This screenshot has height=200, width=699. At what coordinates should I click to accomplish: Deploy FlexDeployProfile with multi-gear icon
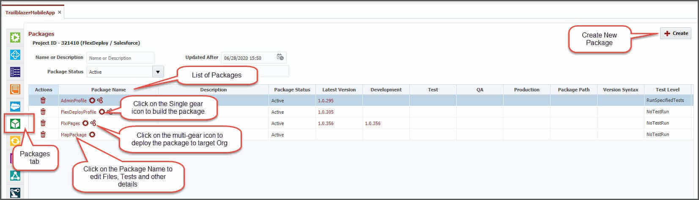point(110,112)
